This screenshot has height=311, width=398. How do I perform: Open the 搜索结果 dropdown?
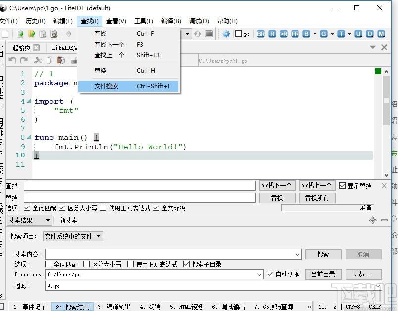29,220
